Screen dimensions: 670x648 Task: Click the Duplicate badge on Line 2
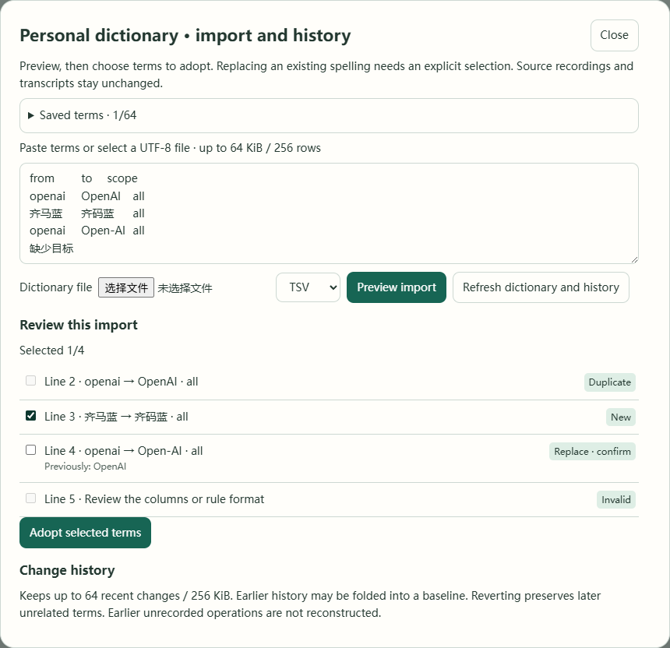point(610,382)
